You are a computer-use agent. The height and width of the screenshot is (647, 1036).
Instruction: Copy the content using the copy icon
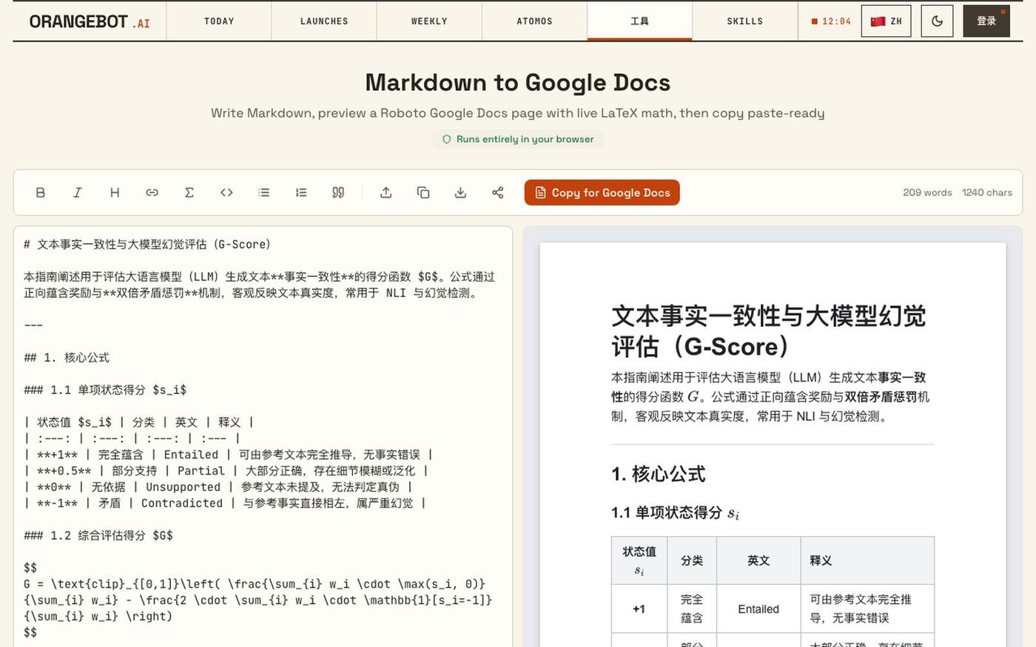click(x=423, y=192)
